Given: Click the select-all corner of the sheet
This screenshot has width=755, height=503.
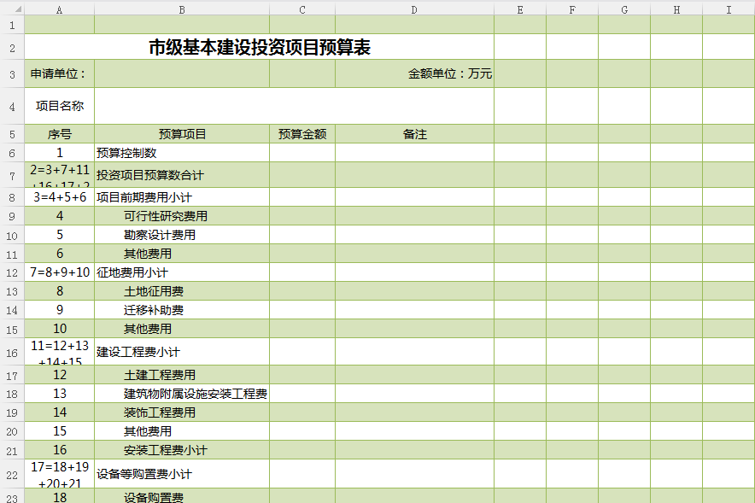Looking at the screenshot, I should click(x=12, y=9).
